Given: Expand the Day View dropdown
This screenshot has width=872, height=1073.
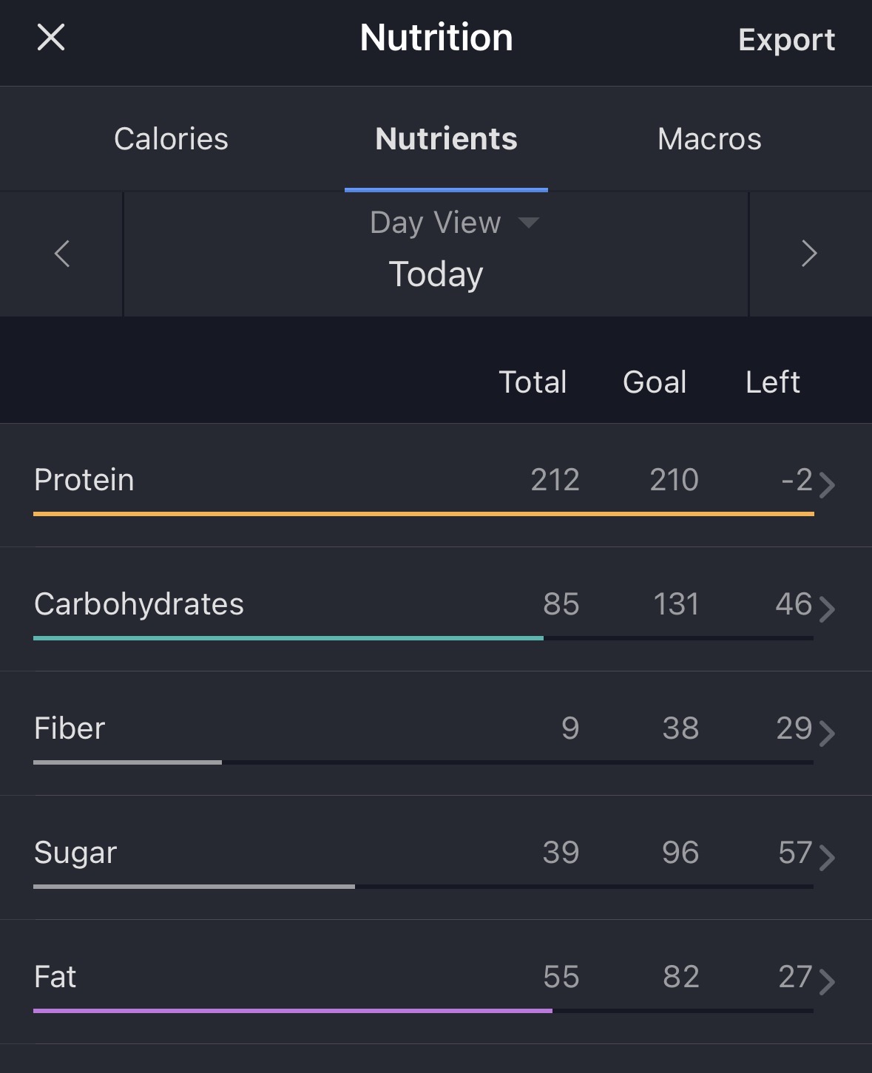Looking at the screenshot, I should 436,223.
